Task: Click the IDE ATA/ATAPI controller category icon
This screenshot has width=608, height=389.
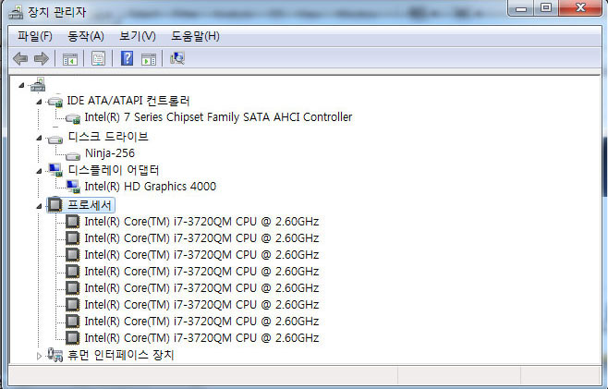Action: pos(55,102)
